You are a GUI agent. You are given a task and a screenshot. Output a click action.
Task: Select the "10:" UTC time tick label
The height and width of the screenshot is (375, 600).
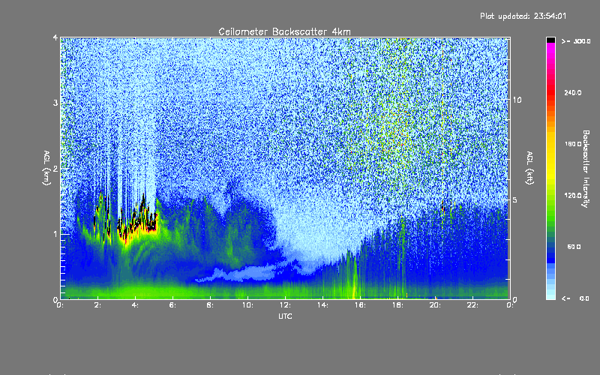(x=247, y=305)
